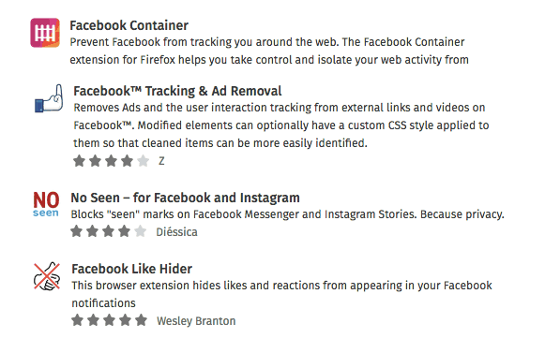The height and width of the screenshot is (353, 545).
Task: Open the Facebook Container extension title
Action: [x=129, y=25]
